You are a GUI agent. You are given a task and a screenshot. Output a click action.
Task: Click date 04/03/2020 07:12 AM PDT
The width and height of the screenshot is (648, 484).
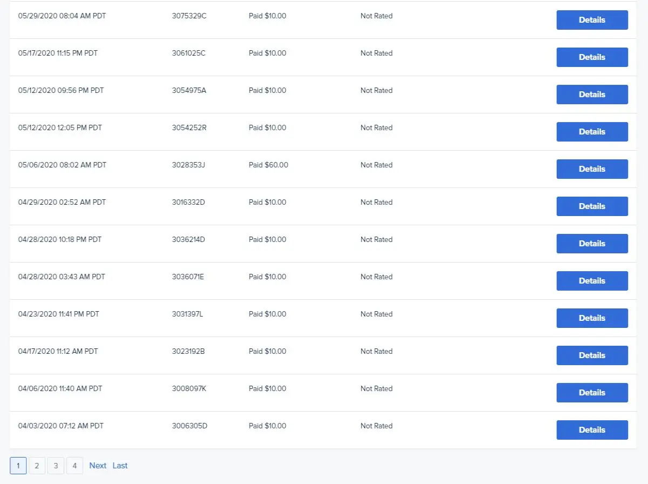point(61,426)
